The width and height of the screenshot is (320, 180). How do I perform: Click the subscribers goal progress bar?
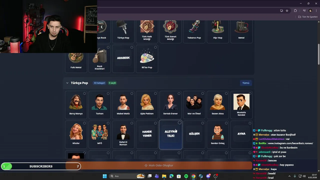point(41,166)
